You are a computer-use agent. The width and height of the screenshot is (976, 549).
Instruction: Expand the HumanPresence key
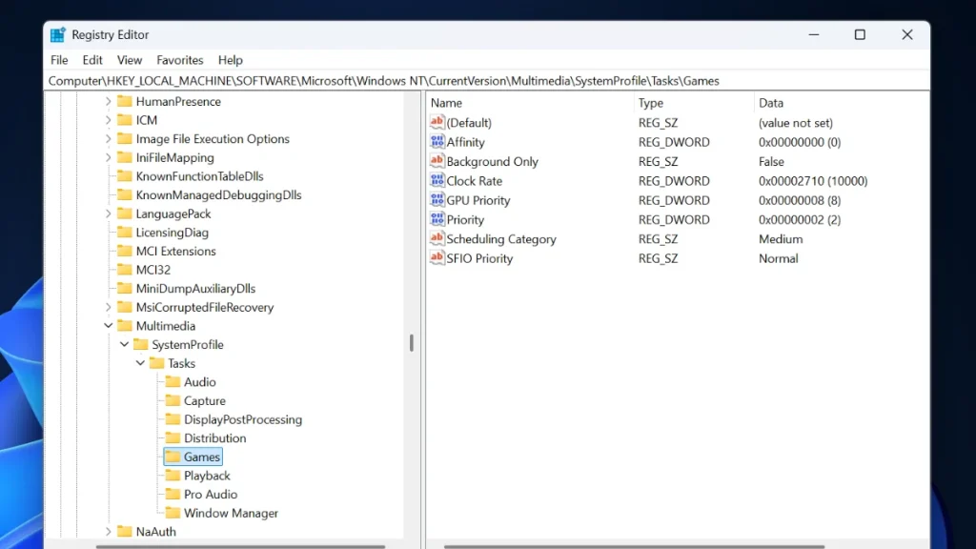(x=108, y=101)
